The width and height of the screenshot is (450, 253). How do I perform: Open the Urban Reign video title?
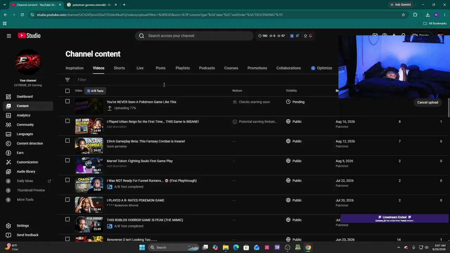click(153, 122)
